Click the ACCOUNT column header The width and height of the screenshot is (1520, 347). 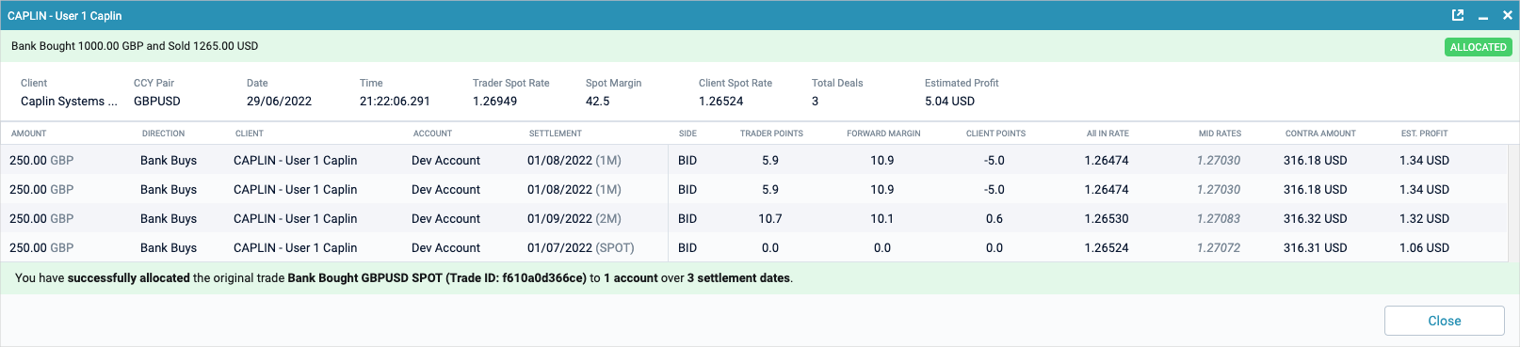432,134
